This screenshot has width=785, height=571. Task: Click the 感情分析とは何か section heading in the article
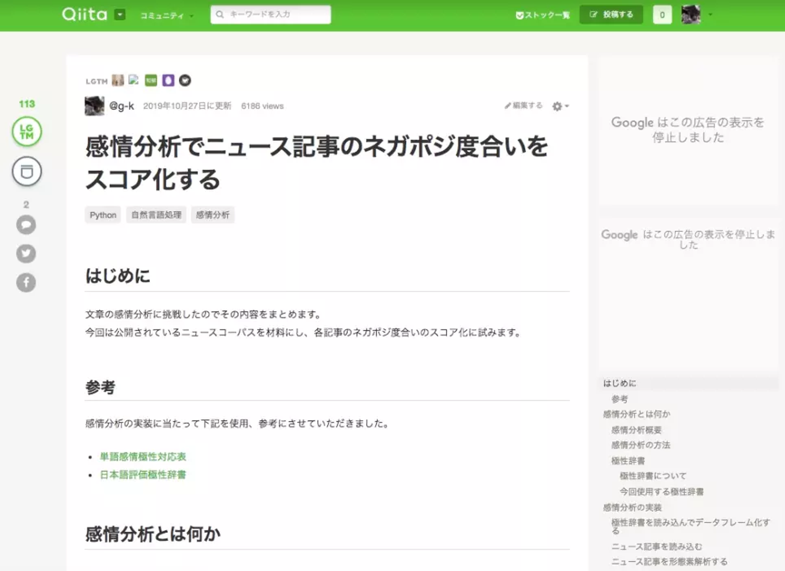pyautogui.click(x=153, y=534)
